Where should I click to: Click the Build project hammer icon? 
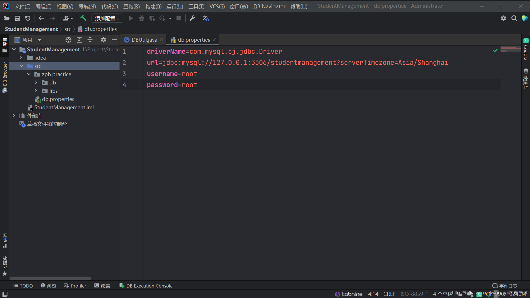pos(83,18)
